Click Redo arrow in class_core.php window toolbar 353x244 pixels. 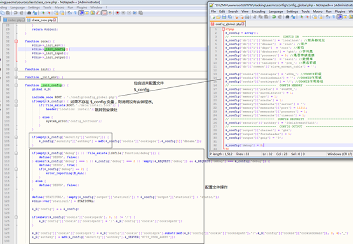(x=22, y=13)
